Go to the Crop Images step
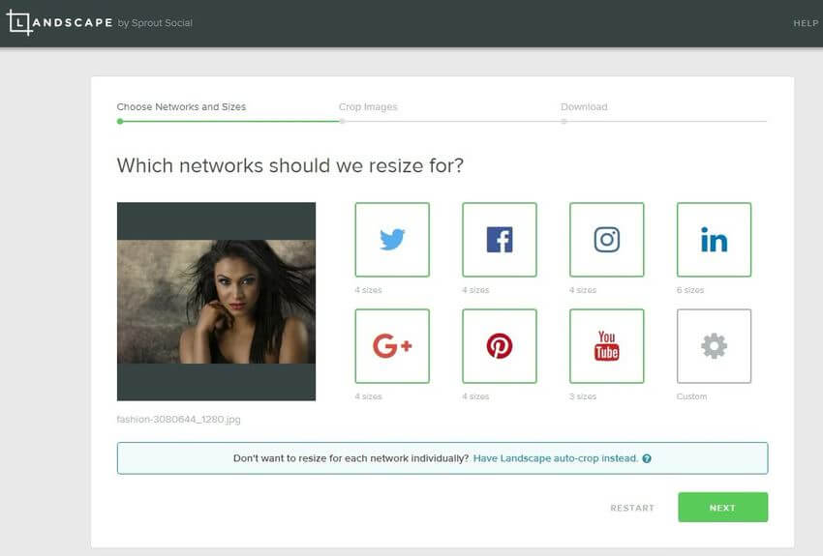Viewport: 823px width, 556px height. [368, 107]
